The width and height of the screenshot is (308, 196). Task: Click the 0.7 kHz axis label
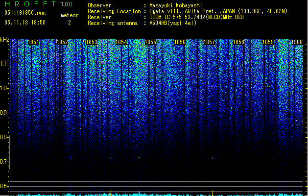point(4,162)
